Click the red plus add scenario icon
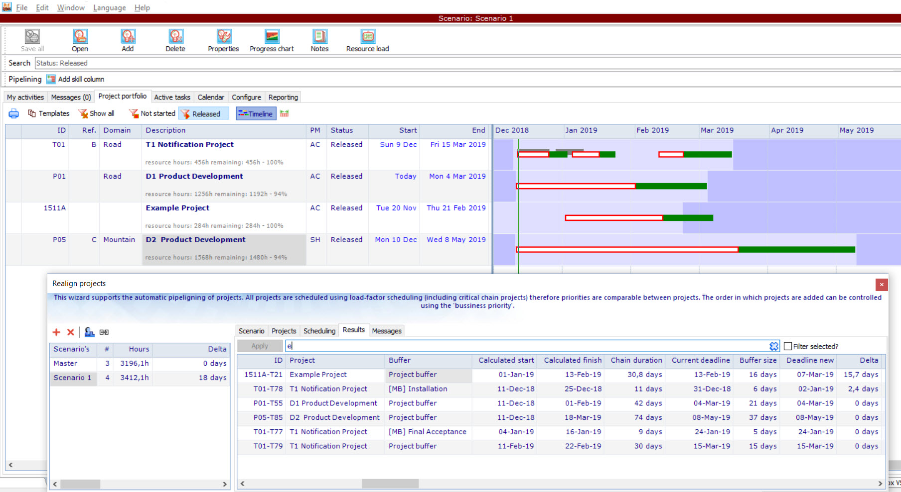The height and width of the screenshot is (492, 901). pyautogui.click(x=56, y=332)
